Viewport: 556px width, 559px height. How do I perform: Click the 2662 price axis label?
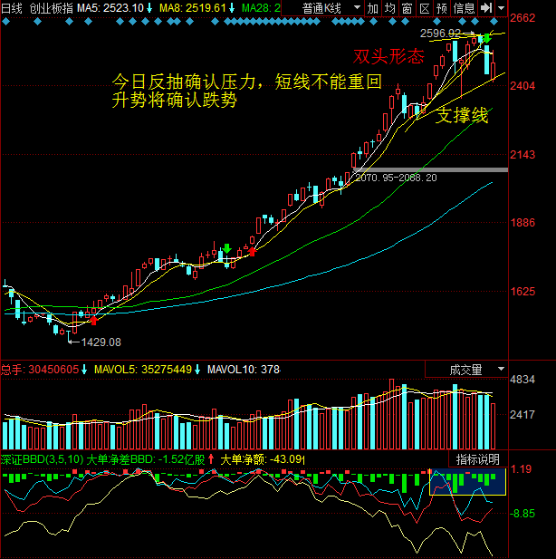(x=522, y=18)
